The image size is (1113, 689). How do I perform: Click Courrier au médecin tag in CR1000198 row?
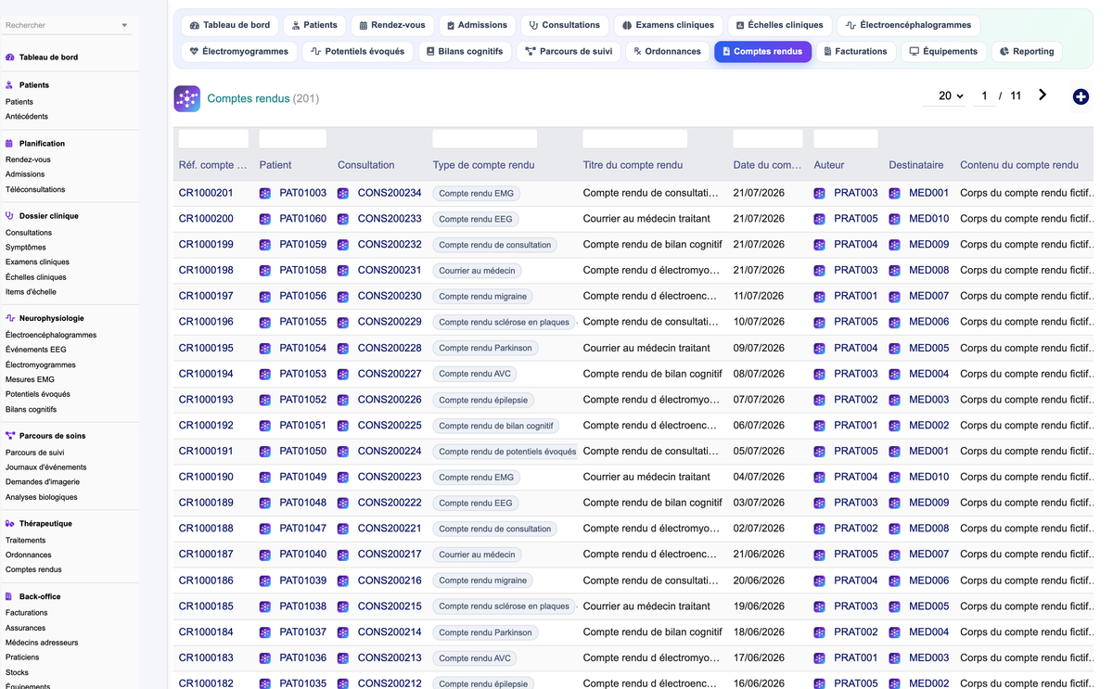pyautogui.click(x=477, y=271)
